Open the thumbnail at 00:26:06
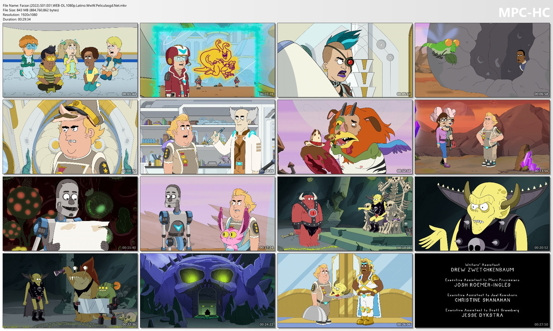 pos(345,290)
